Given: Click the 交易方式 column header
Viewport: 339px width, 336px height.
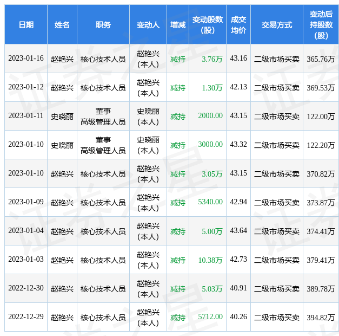Looking at the screenshot, I should (x=277, y=25).
